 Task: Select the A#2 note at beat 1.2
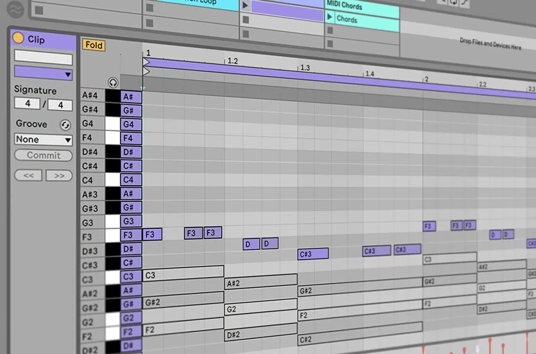pos(261,282)
